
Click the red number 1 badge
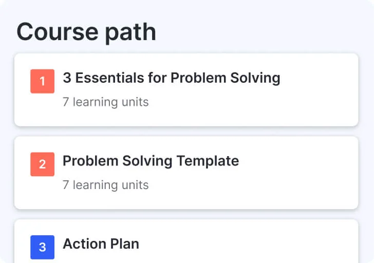click(43, 81)
